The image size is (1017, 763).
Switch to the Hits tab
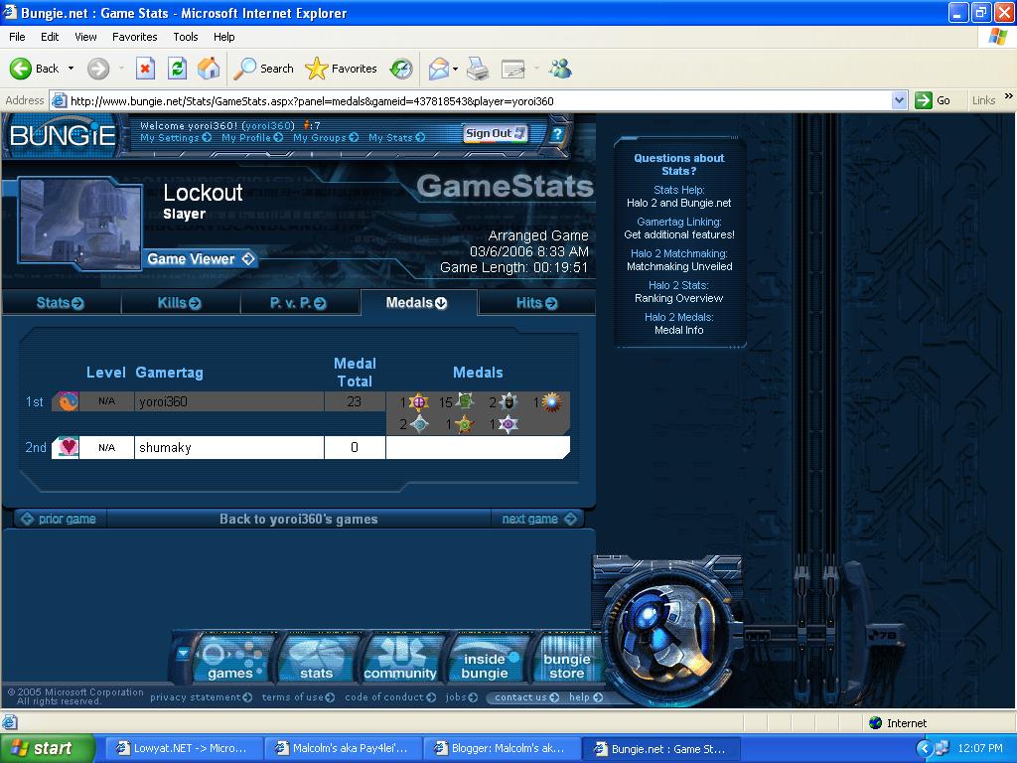[537, 303]
